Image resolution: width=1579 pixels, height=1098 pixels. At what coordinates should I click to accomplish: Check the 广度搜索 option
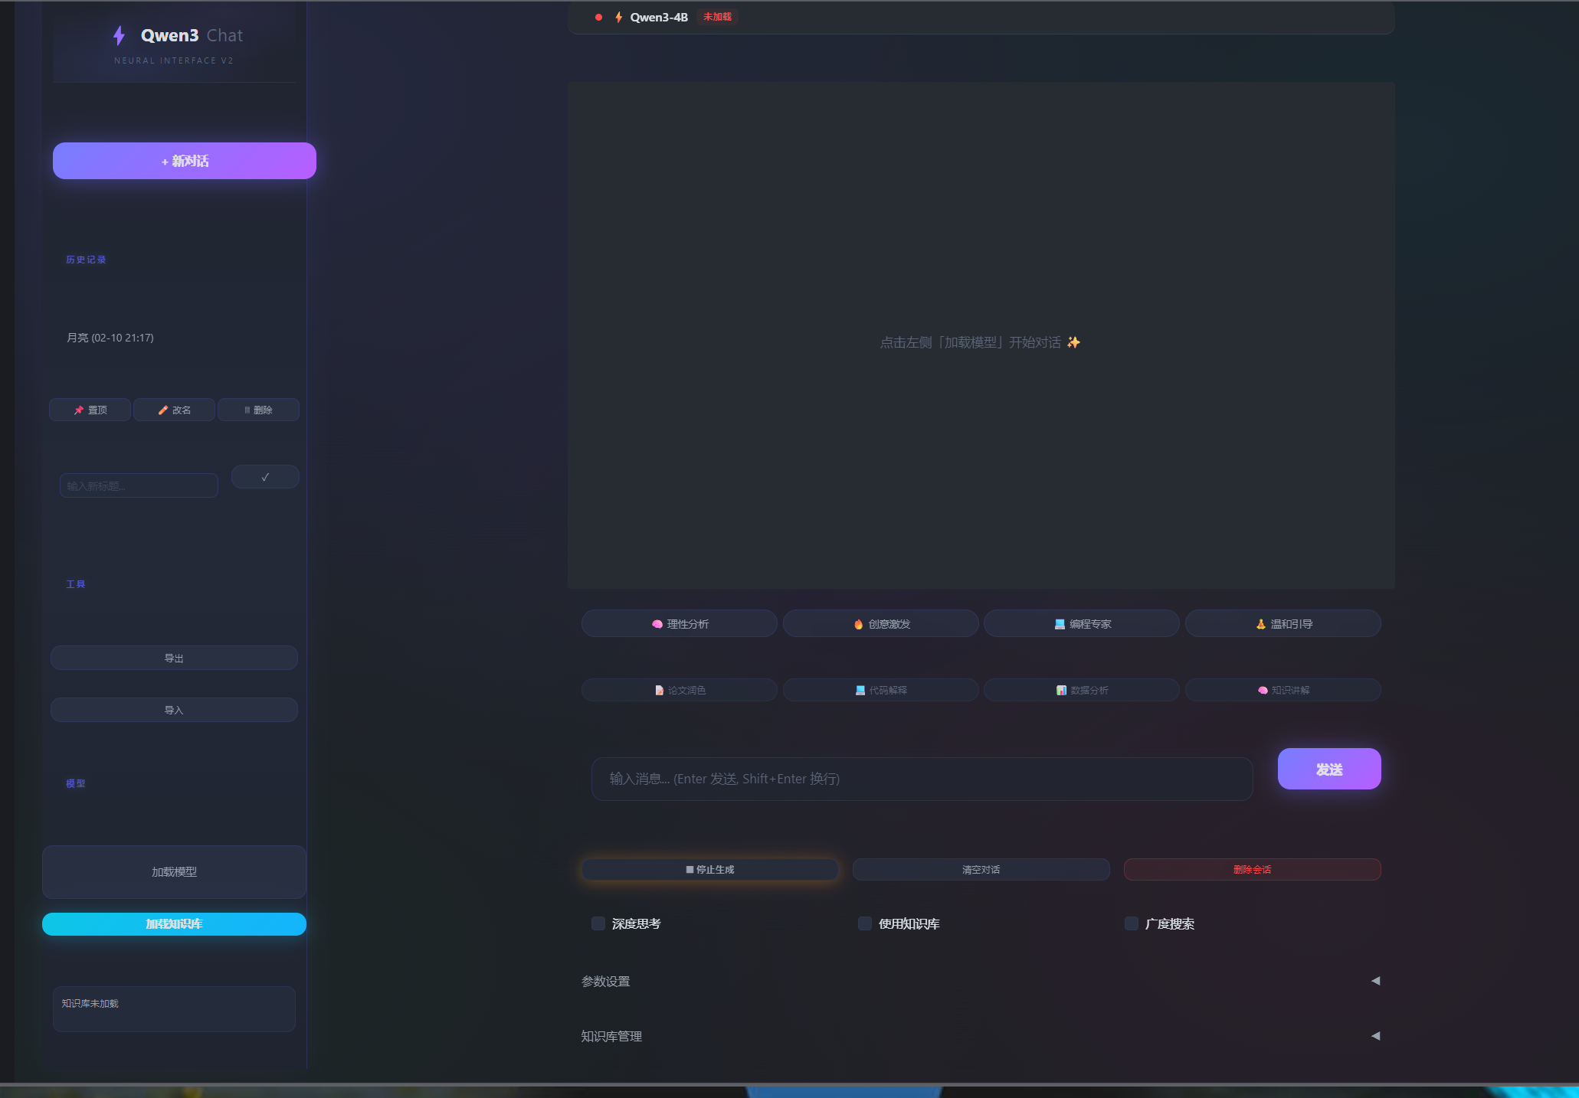click(1132, 923)
